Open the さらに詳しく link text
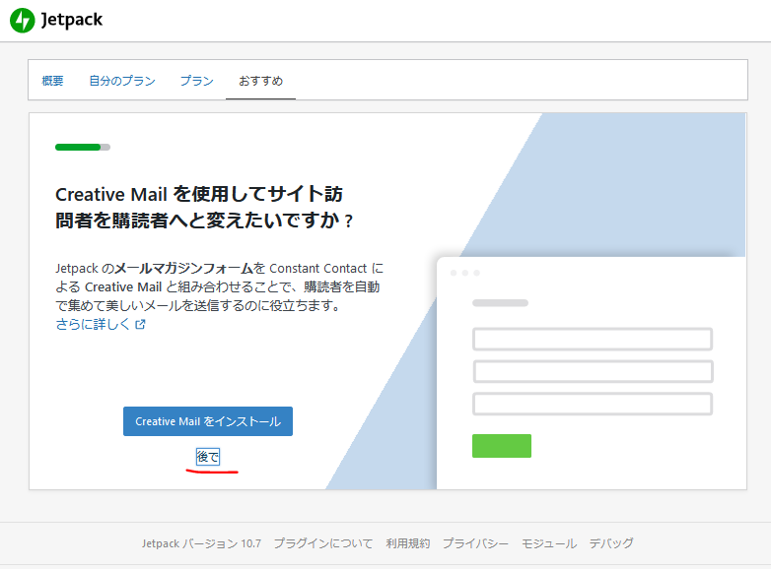Viewport: 771px width, 569px height. [93, 325]
